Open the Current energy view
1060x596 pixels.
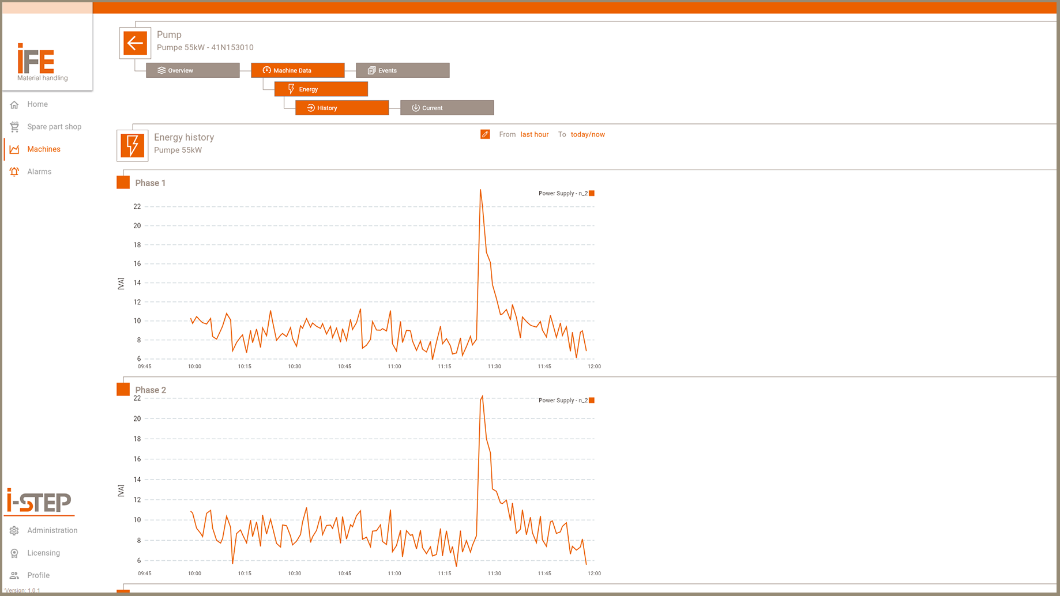[x=447, y=108]
